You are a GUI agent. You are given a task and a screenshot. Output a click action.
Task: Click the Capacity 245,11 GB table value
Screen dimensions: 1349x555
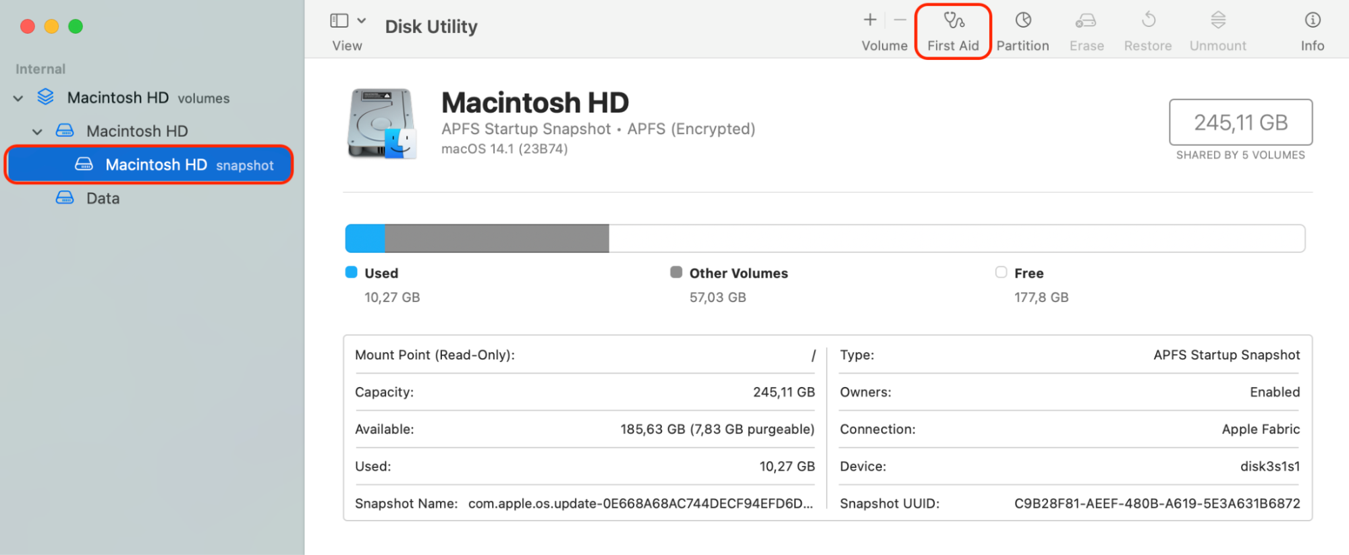click(x=783, y=392)
